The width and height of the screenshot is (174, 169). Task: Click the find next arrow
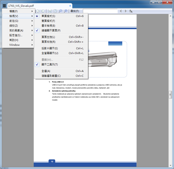[x=126, y=11]
